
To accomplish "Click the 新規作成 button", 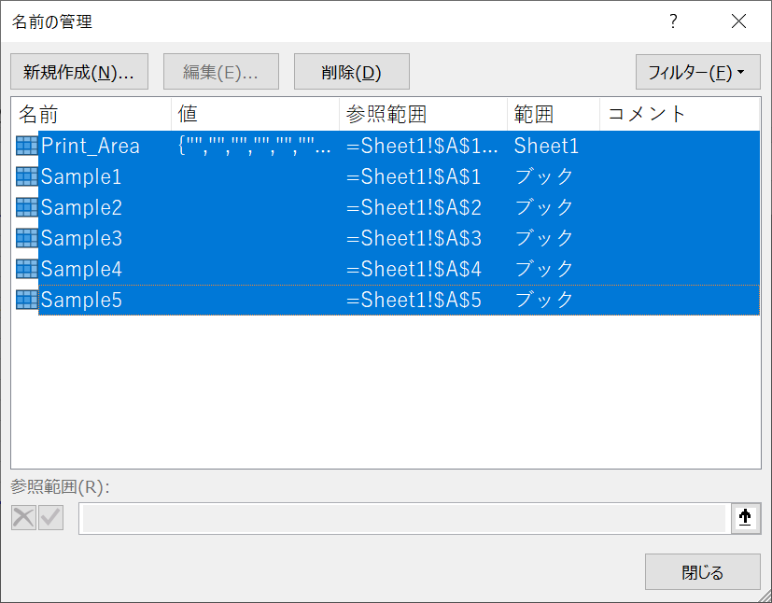I will (x=79, y=72).
